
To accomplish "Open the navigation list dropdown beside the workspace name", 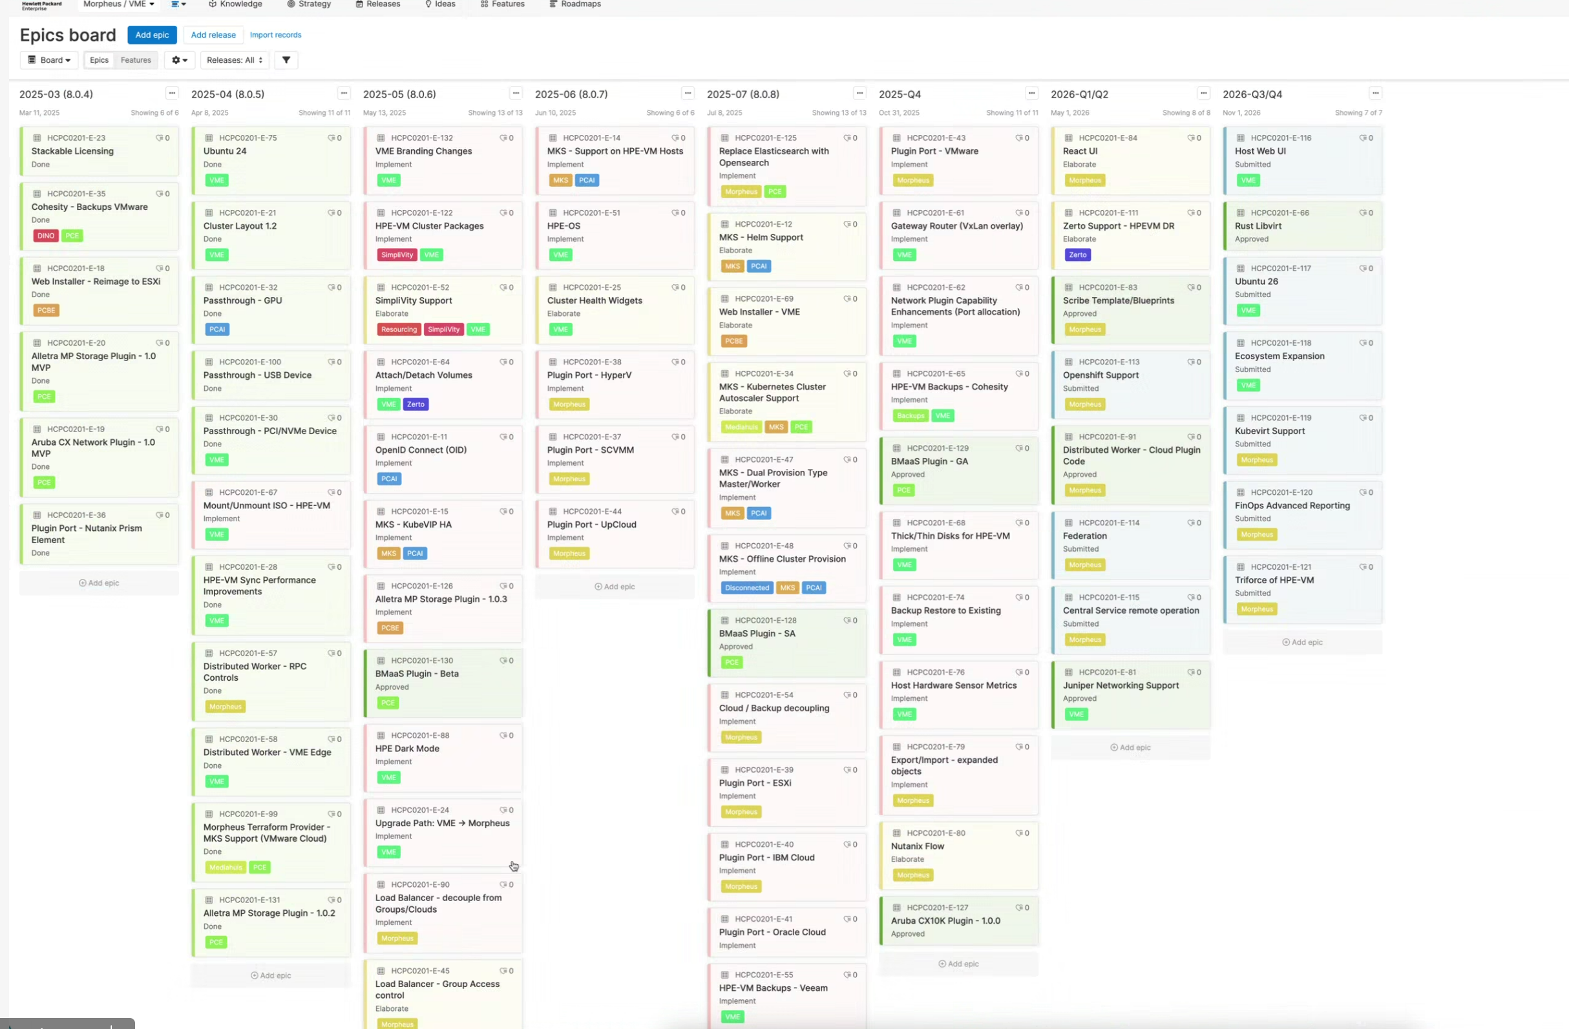I will click(178, 4).
